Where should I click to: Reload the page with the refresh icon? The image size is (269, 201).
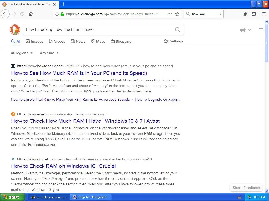pyautogui.click(x=22, y=14)
